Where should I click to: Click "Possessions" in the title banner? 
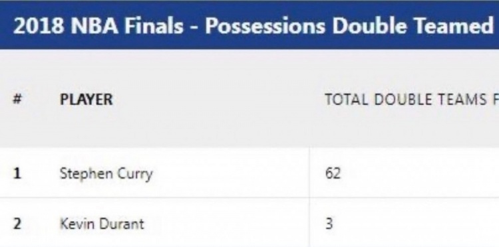point(265,25)
